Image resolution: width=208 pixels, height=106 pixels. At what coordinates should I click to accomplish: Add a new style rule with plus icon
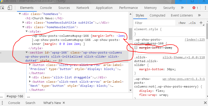201,23
